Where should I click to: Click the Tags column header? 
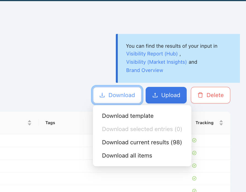click(50, 123)
